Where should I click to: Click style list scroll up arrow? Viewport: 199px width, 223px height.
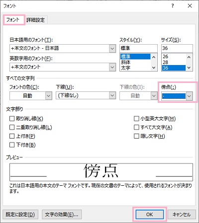pyautogui.click(x=154, y=57)
